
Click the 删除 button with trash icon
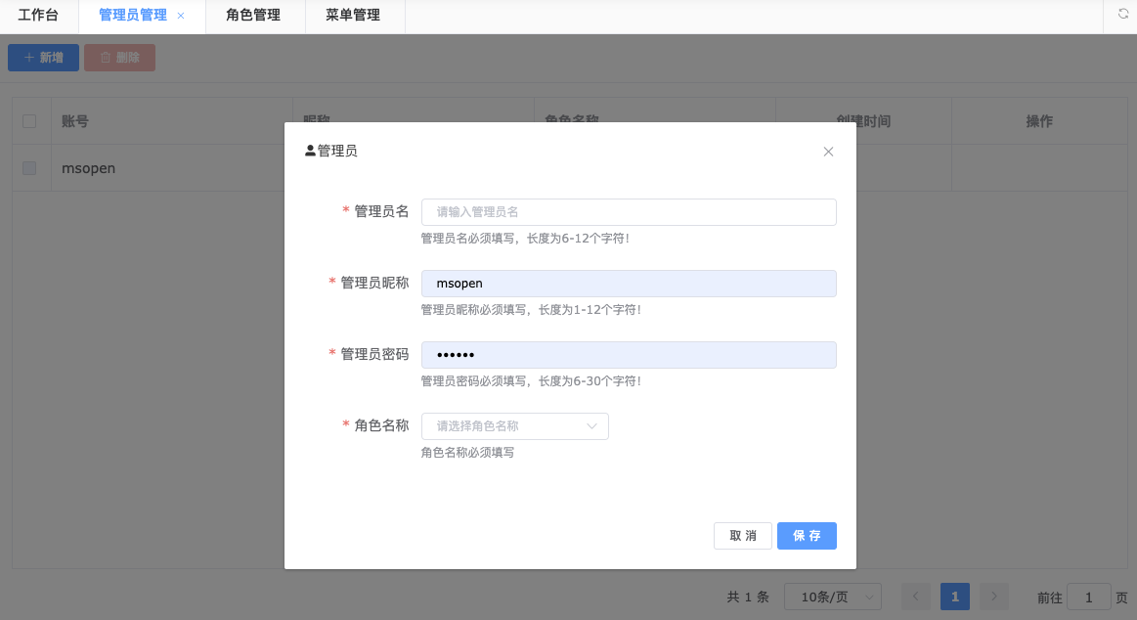pos(119,58)
